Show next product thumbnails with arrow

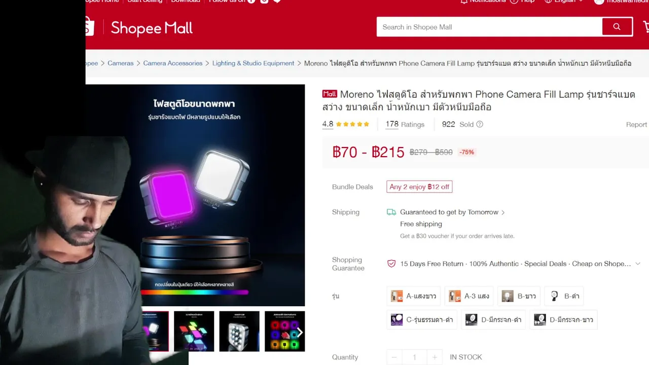[x=299, y=332]
